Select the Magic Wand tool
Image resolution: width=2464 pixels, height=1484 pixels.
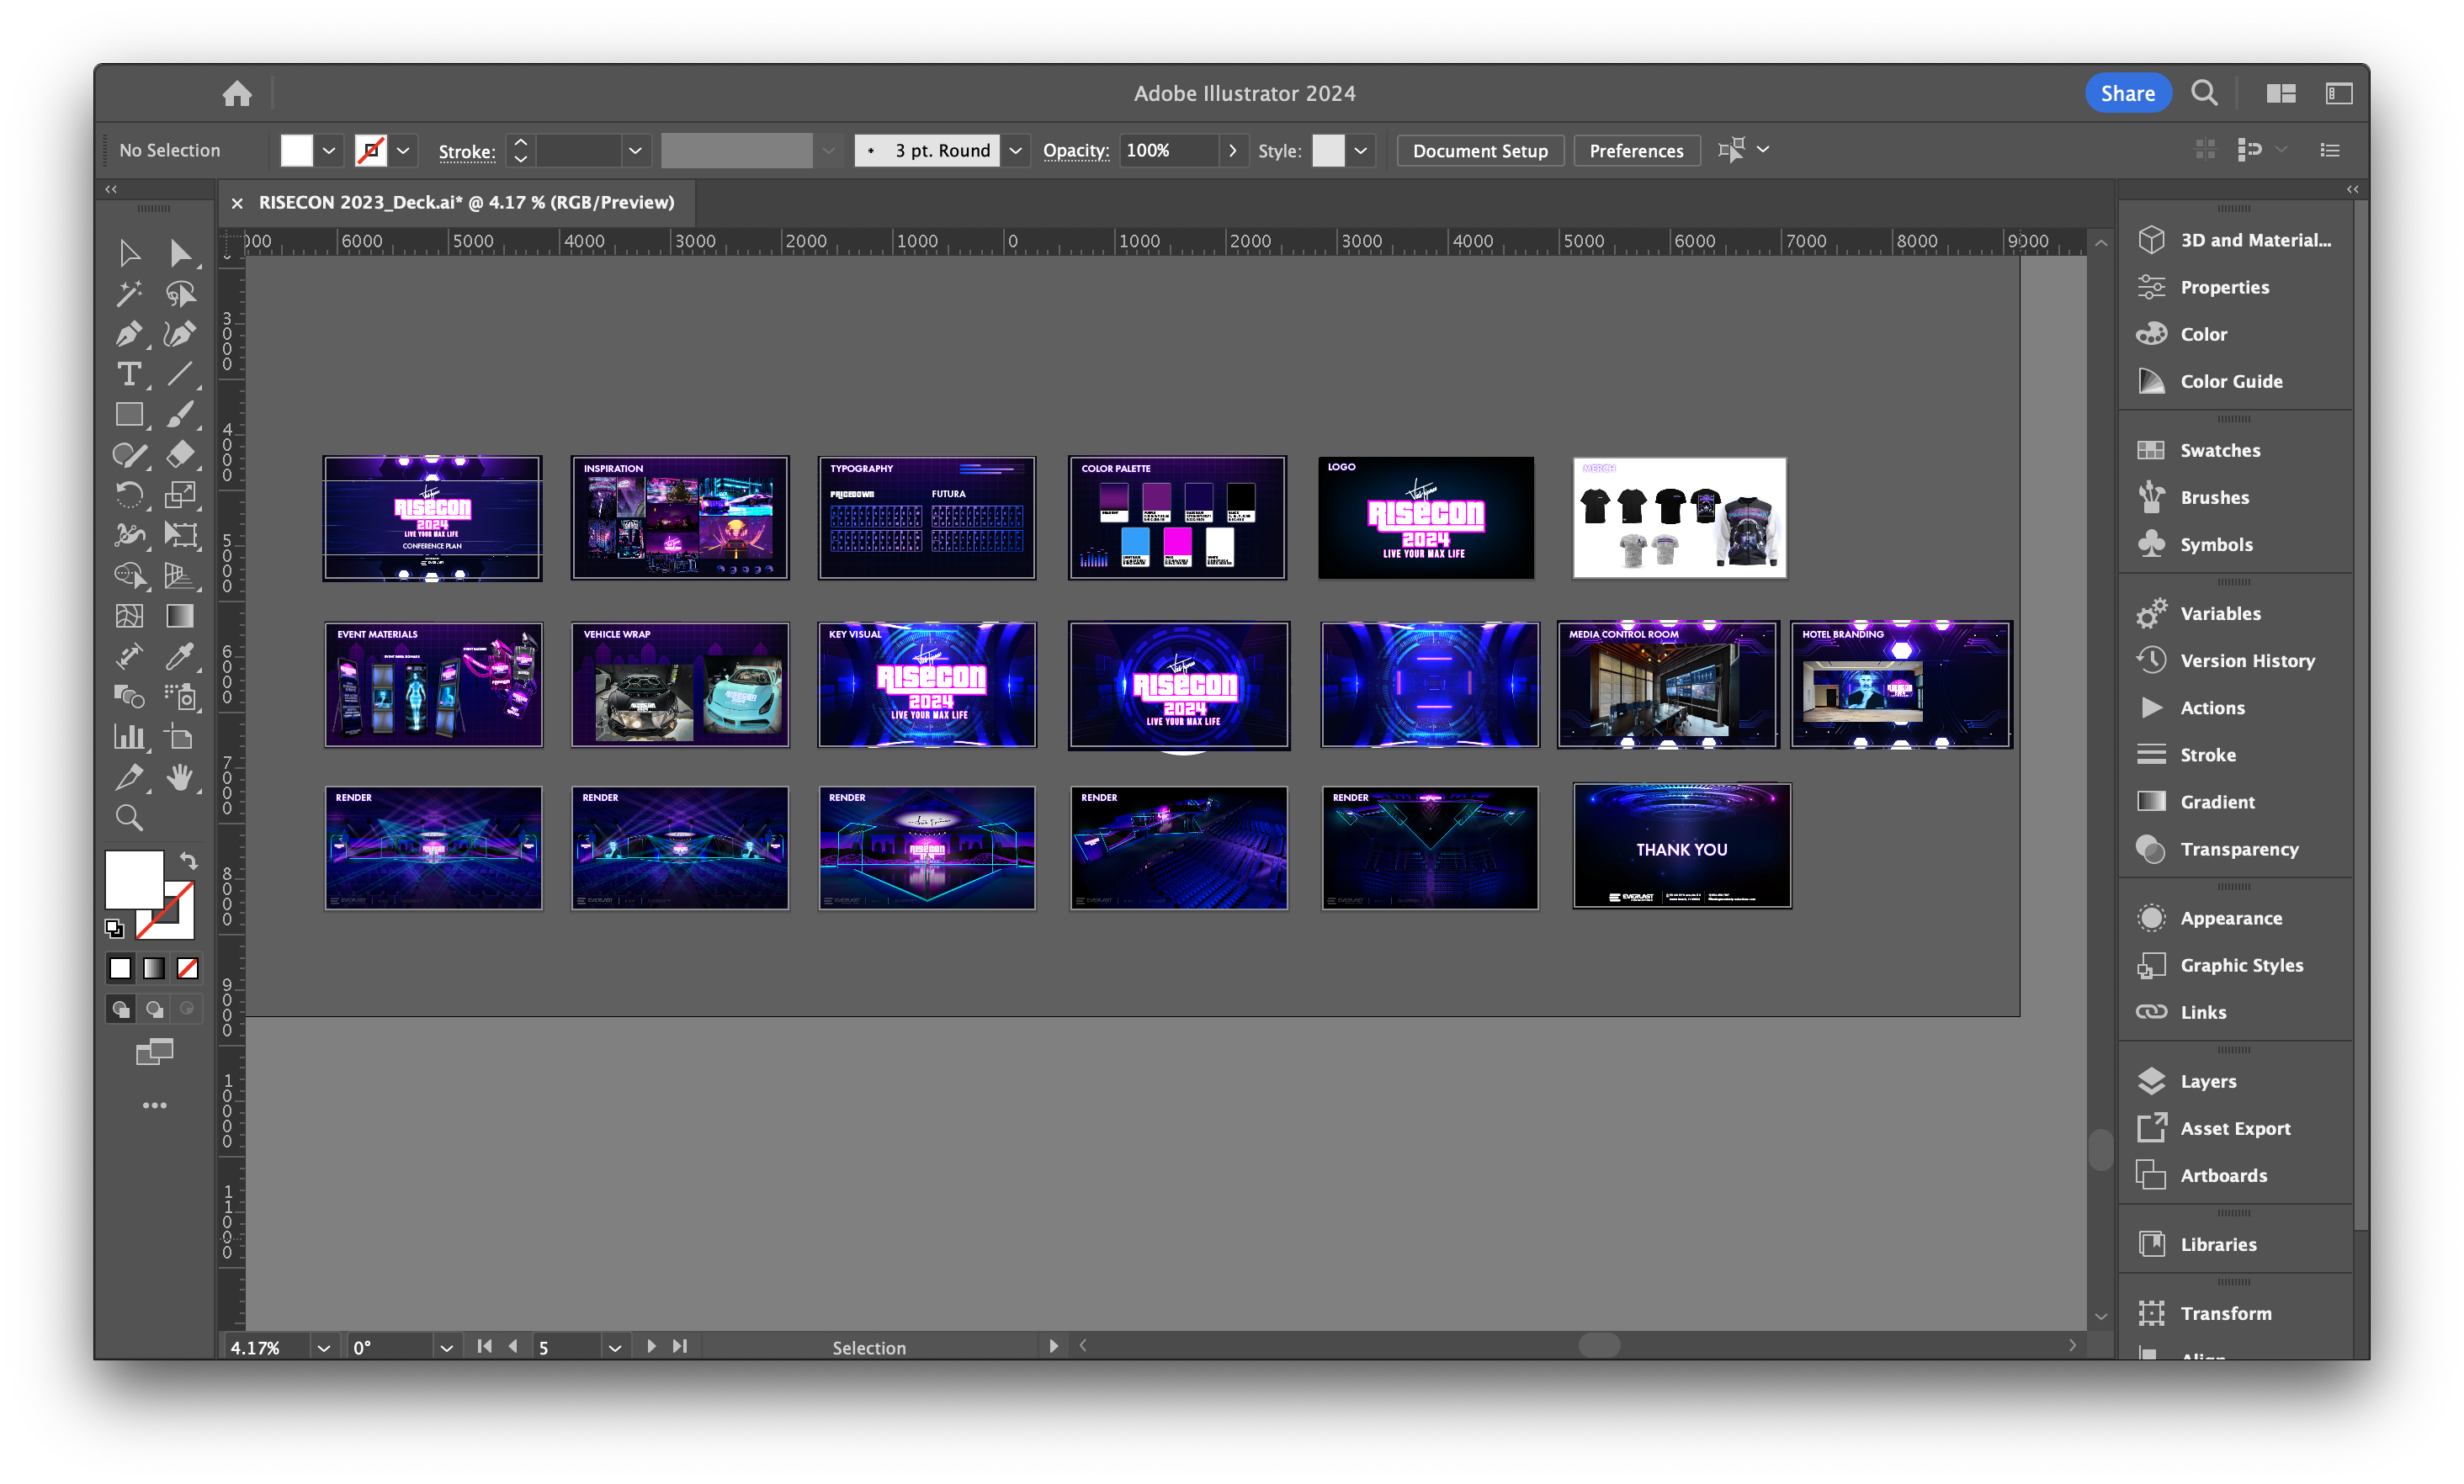(x=129, y=294)
